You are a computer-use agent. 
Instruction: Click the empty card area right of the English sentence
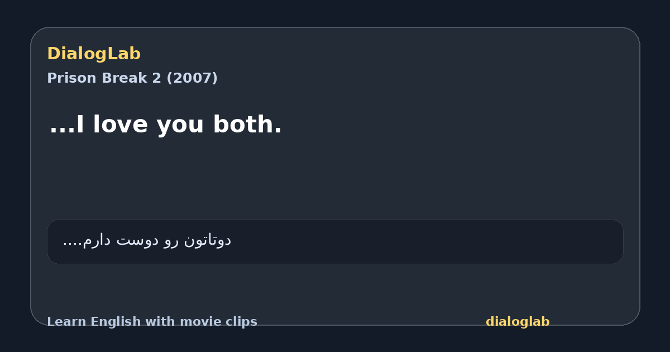click(x=458, y=124)
